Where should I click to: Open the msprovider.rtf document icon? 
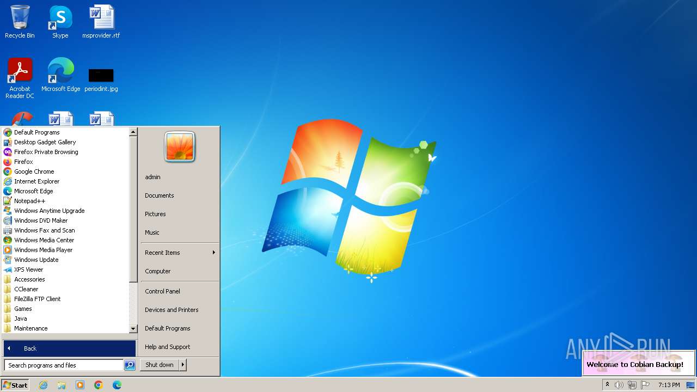click(101, 22)
